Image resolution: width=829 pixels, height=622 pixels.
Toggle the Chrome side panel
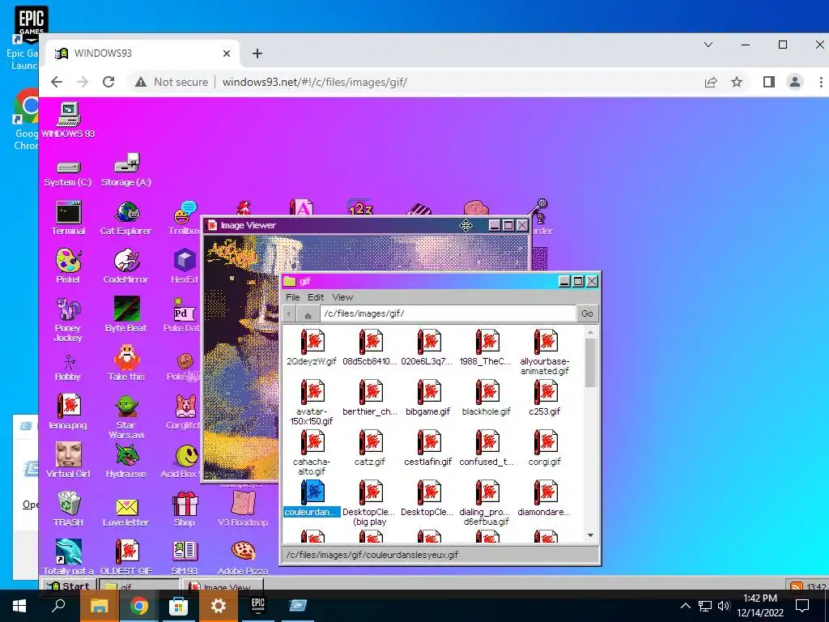(769, 82)
